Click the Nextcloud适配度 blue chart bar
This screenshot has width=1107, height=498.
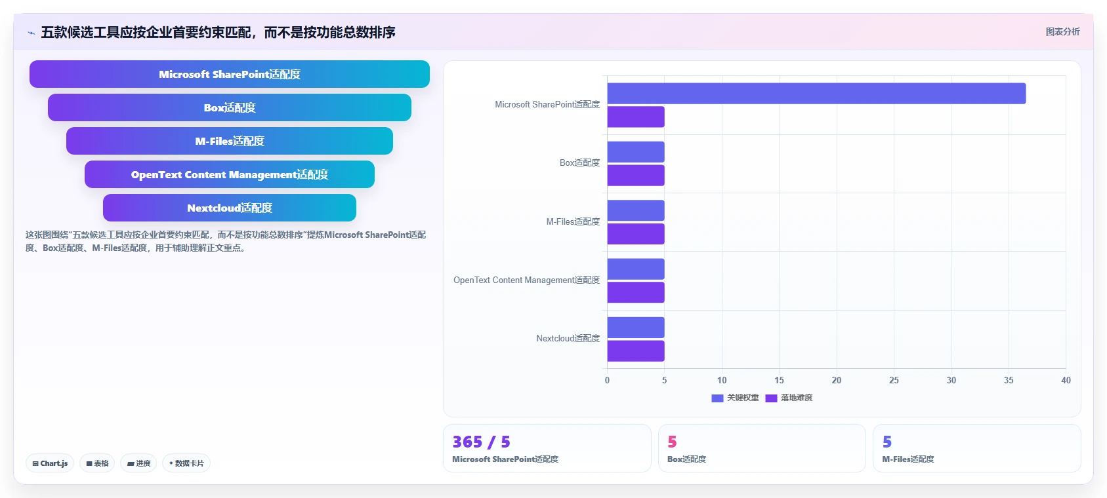click(x=636, y=328)
